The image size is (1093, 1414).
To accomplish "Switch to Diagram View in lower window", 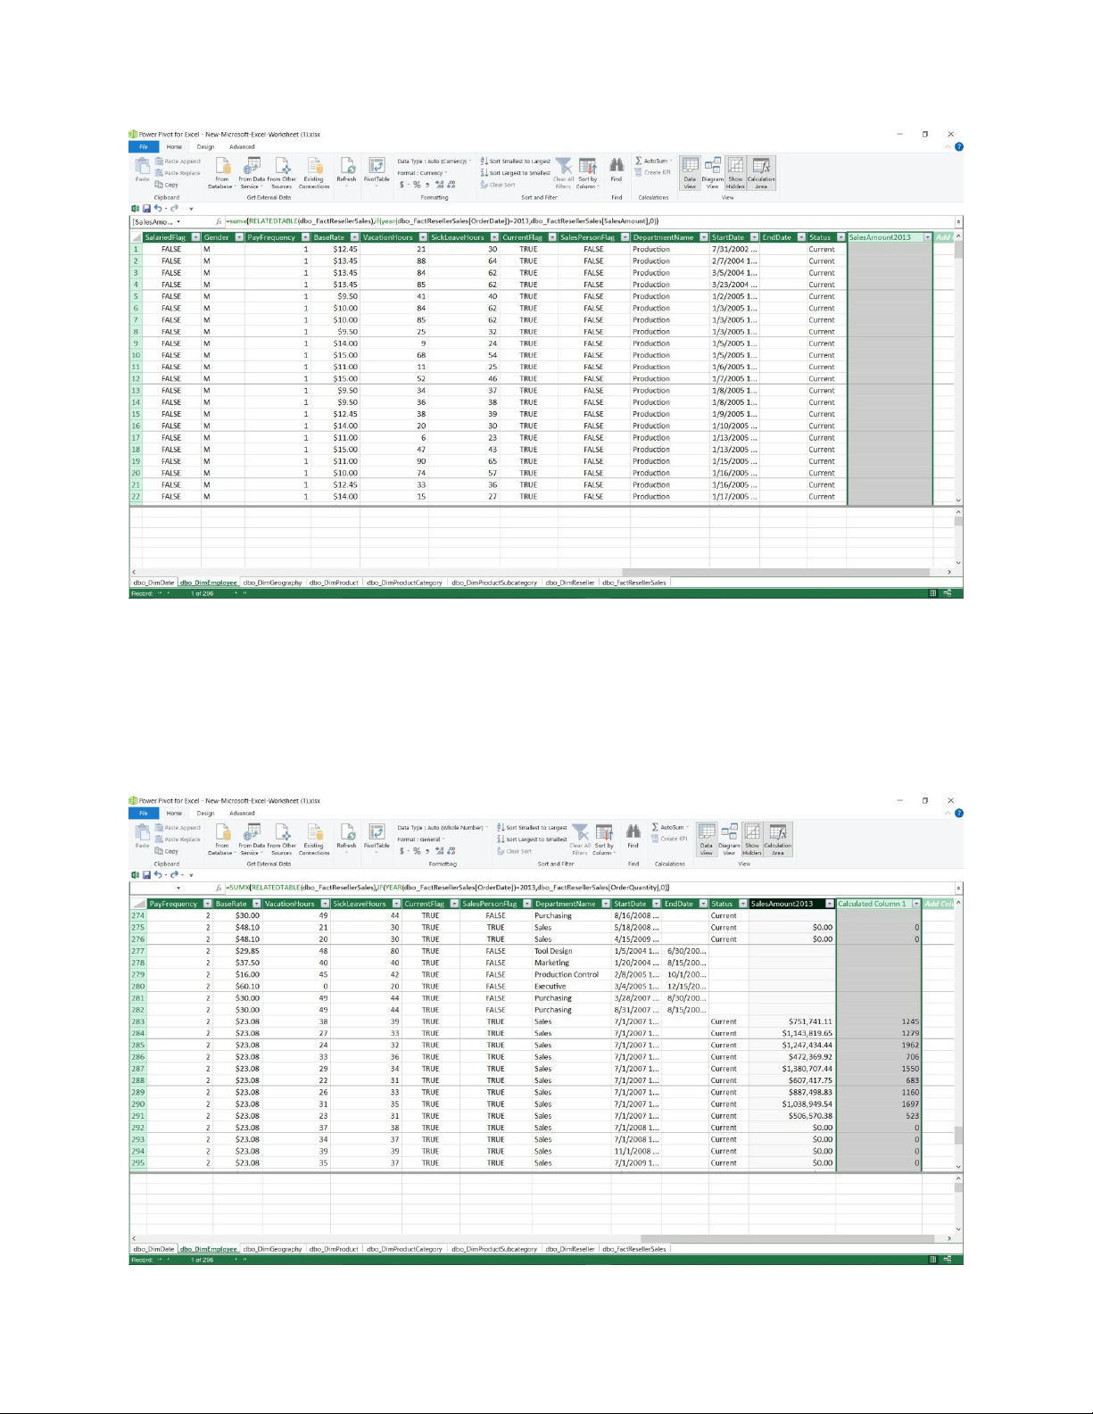I will point(729,837).
